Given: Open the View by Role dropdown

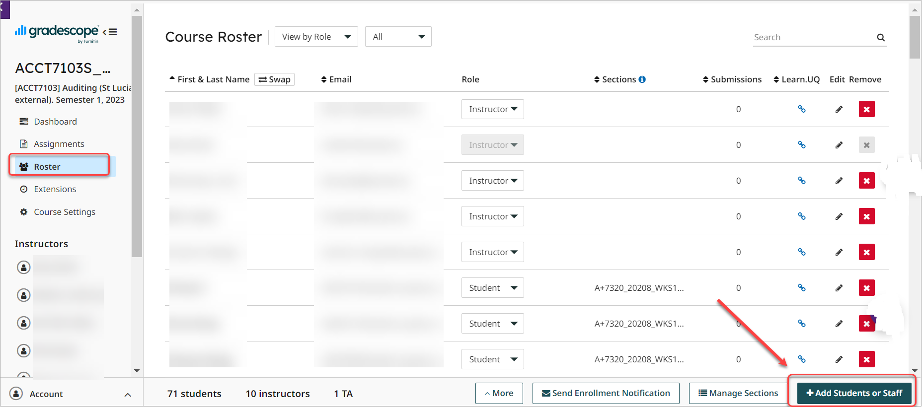Looking at the screenshot, I should 316,37.
